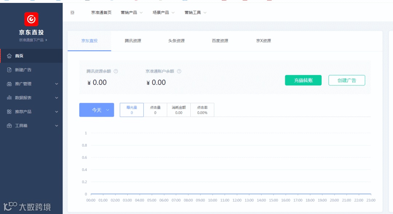Click the house icon beside 首页
The height and width of the screenshot is (214, 393).
coord(9,56)
